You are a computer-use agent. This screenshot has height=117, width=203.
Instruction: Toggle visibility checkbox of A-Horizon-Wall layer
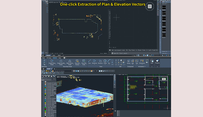tap(44, 105)
